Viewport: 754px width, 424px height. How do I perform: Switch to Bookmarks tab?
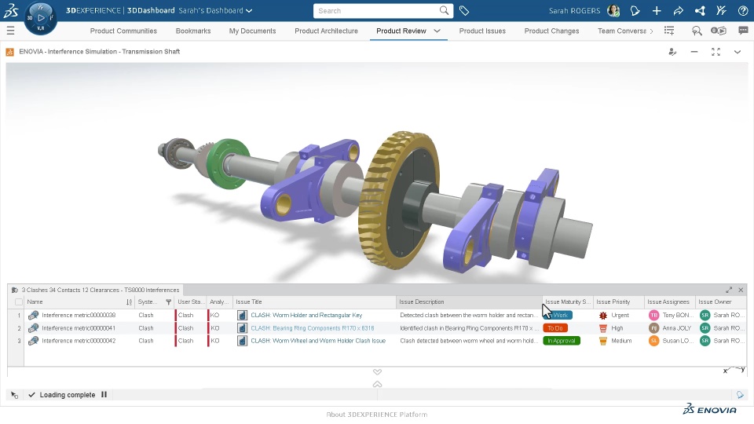(193, 31)
